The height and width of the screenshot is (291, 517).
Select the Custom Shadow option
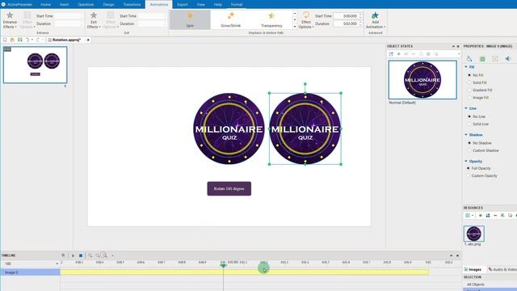[x=483, y=150]
